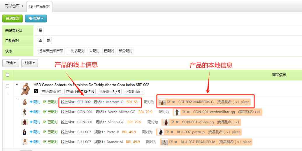Viewport: 302px width, 151px height.
Task: Click the SHEIN platform S icon
Action: click(x=36, y=92)
